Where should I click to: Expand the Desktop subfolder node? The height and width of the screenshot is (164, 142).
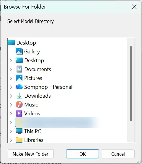point(11,60)
